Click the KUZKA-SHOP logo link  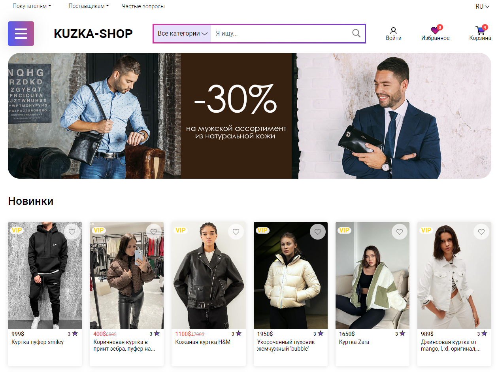pos(93,34)
